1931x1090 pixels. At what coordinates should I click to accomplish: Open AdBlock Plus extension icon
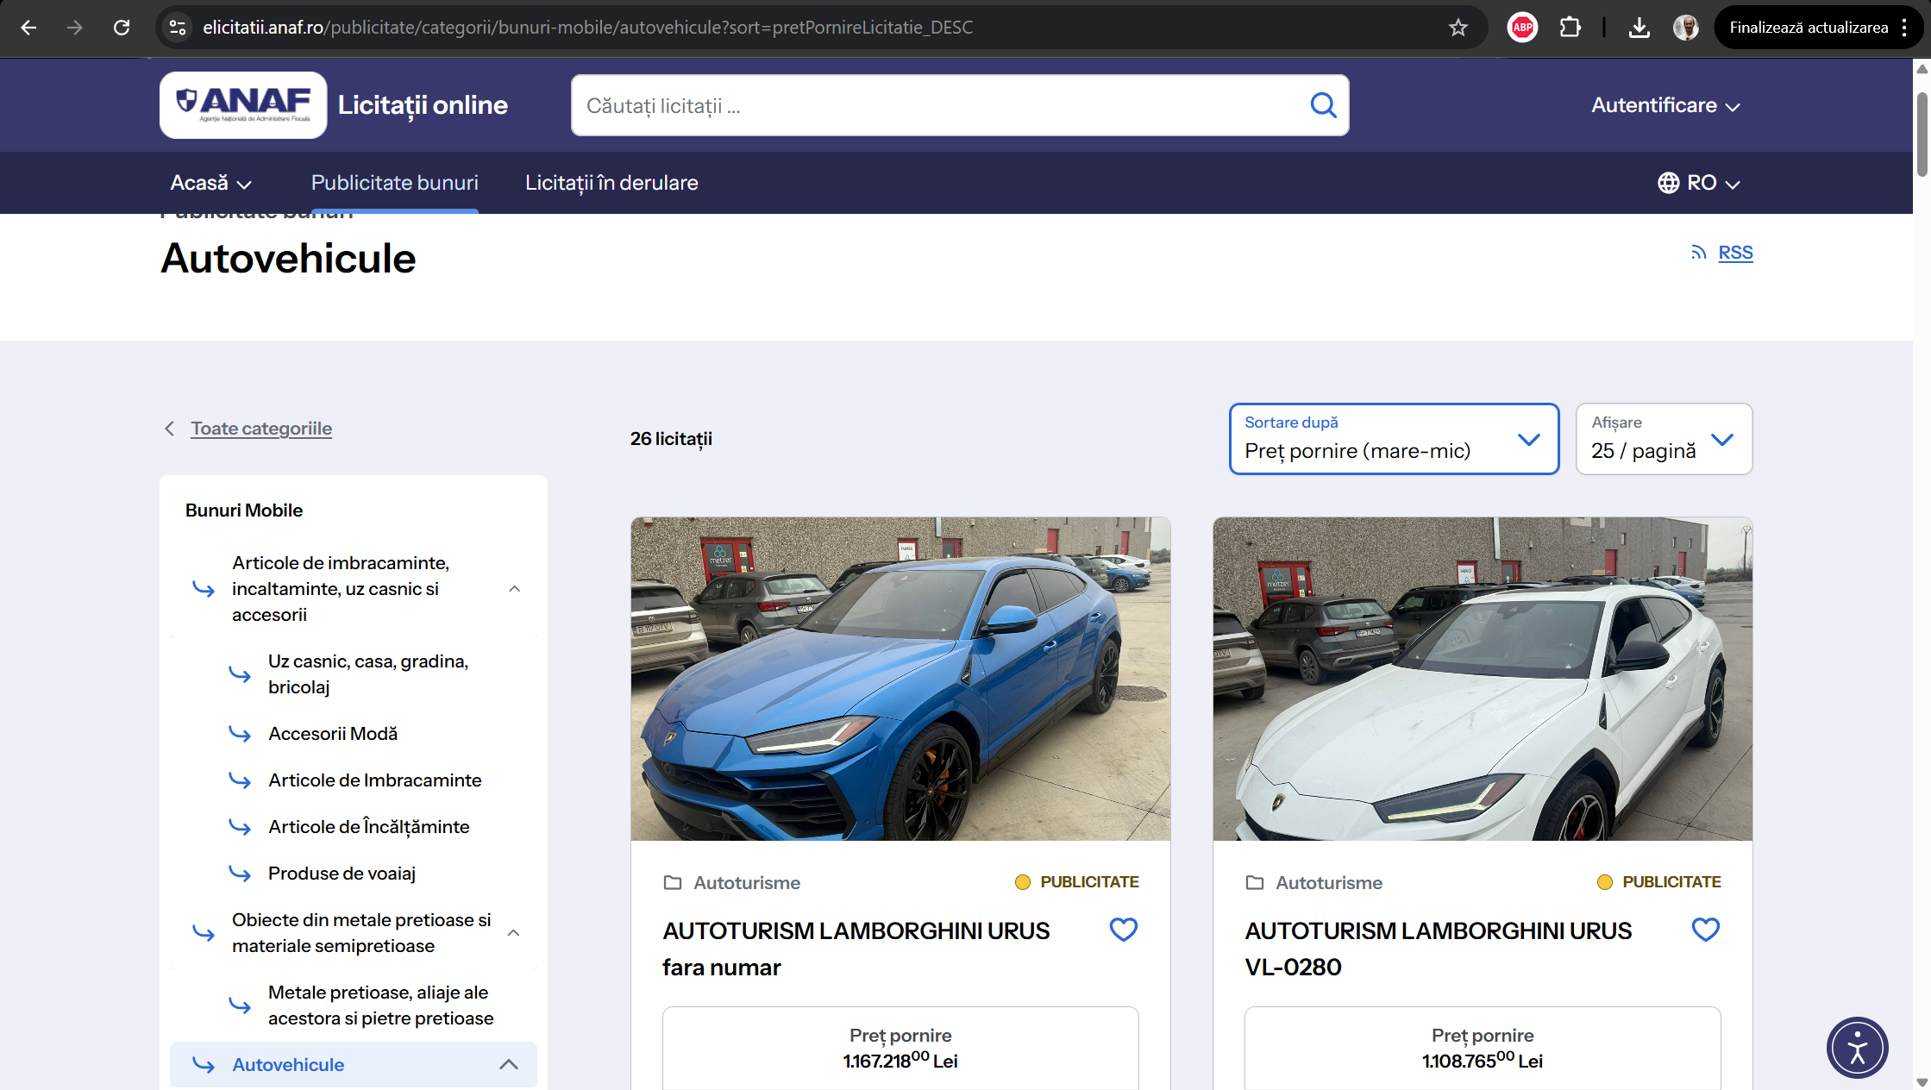click(1522, 28)
